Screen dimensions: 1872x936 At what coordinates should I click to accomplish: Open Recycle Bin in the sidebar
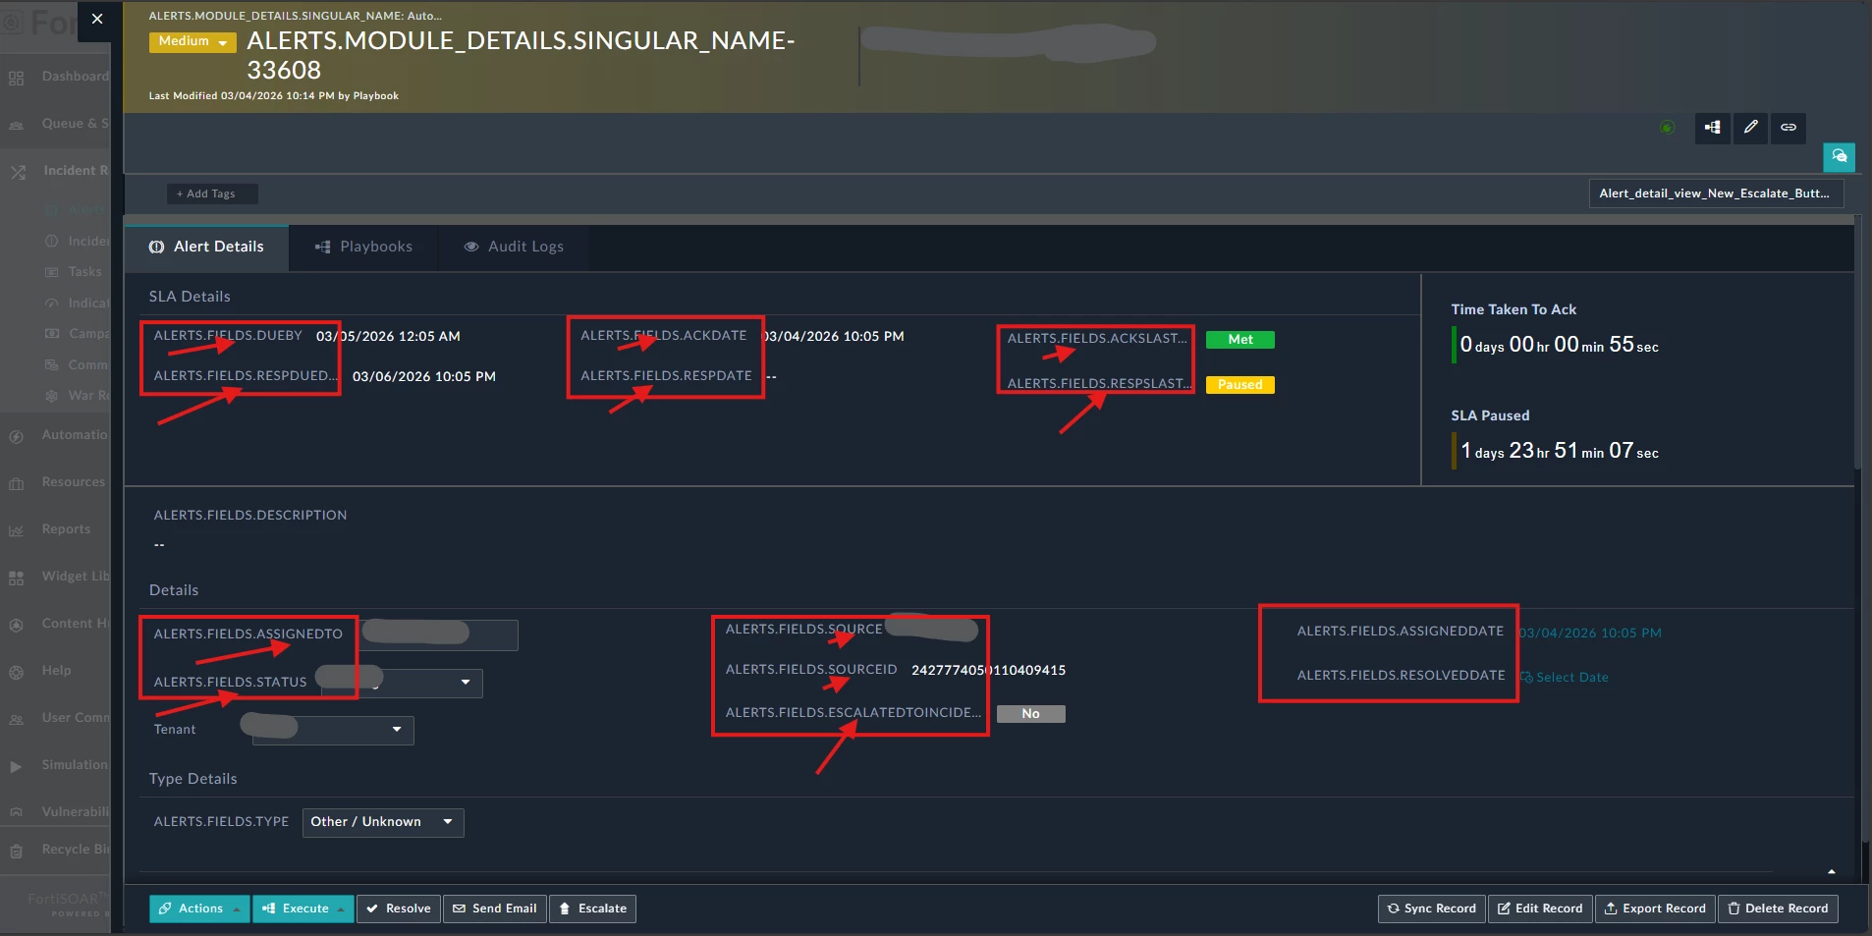coord(55,850)
